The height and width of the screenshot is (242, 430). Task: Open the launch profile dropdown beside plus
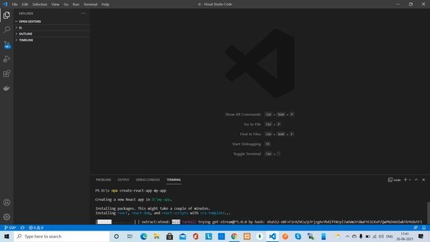coord(410,179)
